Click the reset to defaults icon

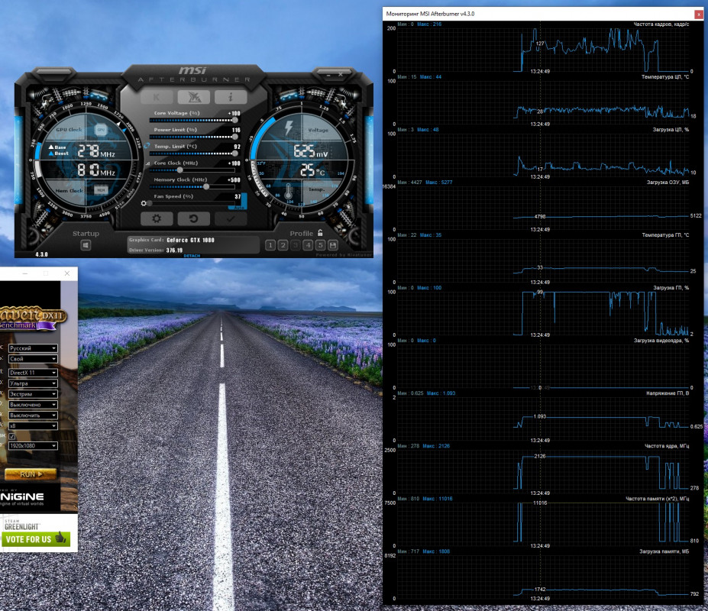pyautogui.click(x=193, y=218)
